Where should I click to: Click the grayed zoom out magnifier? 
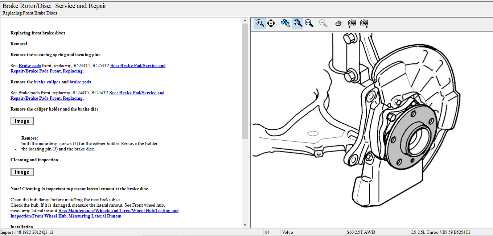pyautogui.click(x=323, y=24)
